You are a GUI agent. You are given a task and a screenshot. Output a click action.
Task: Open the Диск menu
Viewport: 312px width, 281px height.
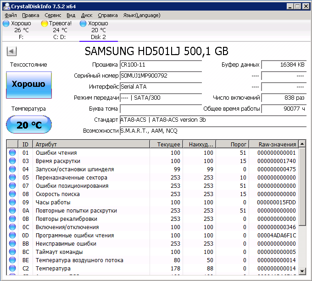[x=87, y=15]
